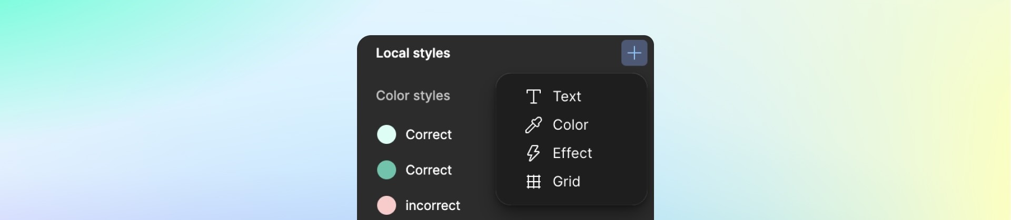The image size is (1011, 220).
Task: Click the light mint Correct color swatch
Action: click(x=386, y=134)
